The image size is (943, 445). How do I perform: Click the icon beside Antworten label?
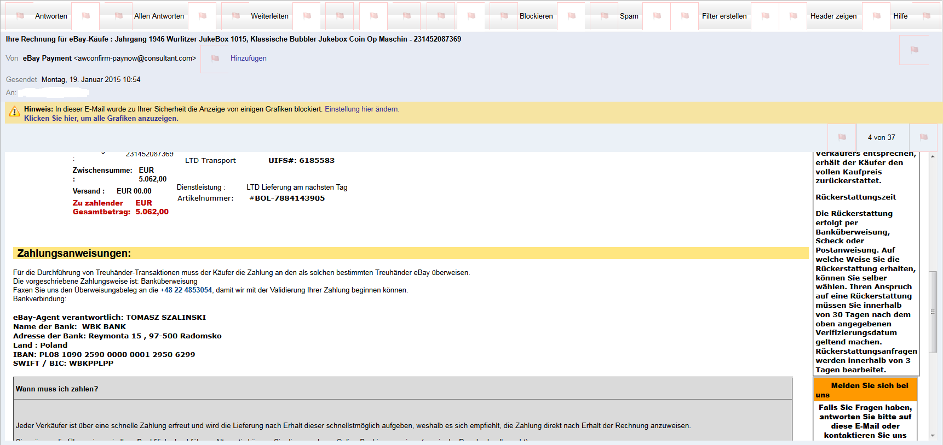tap(20, 16)
